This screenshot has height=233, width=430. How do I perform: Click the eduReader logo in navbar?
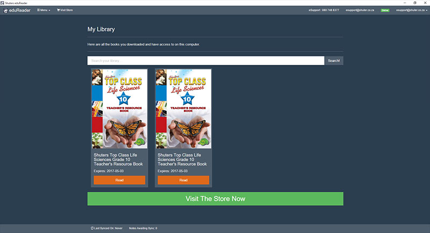tap(17, 10)
